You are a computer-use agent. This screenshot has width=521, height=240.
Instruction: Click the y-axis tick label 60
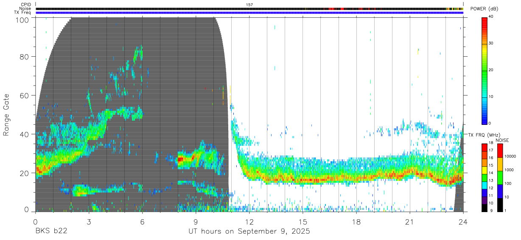(25, 96)
